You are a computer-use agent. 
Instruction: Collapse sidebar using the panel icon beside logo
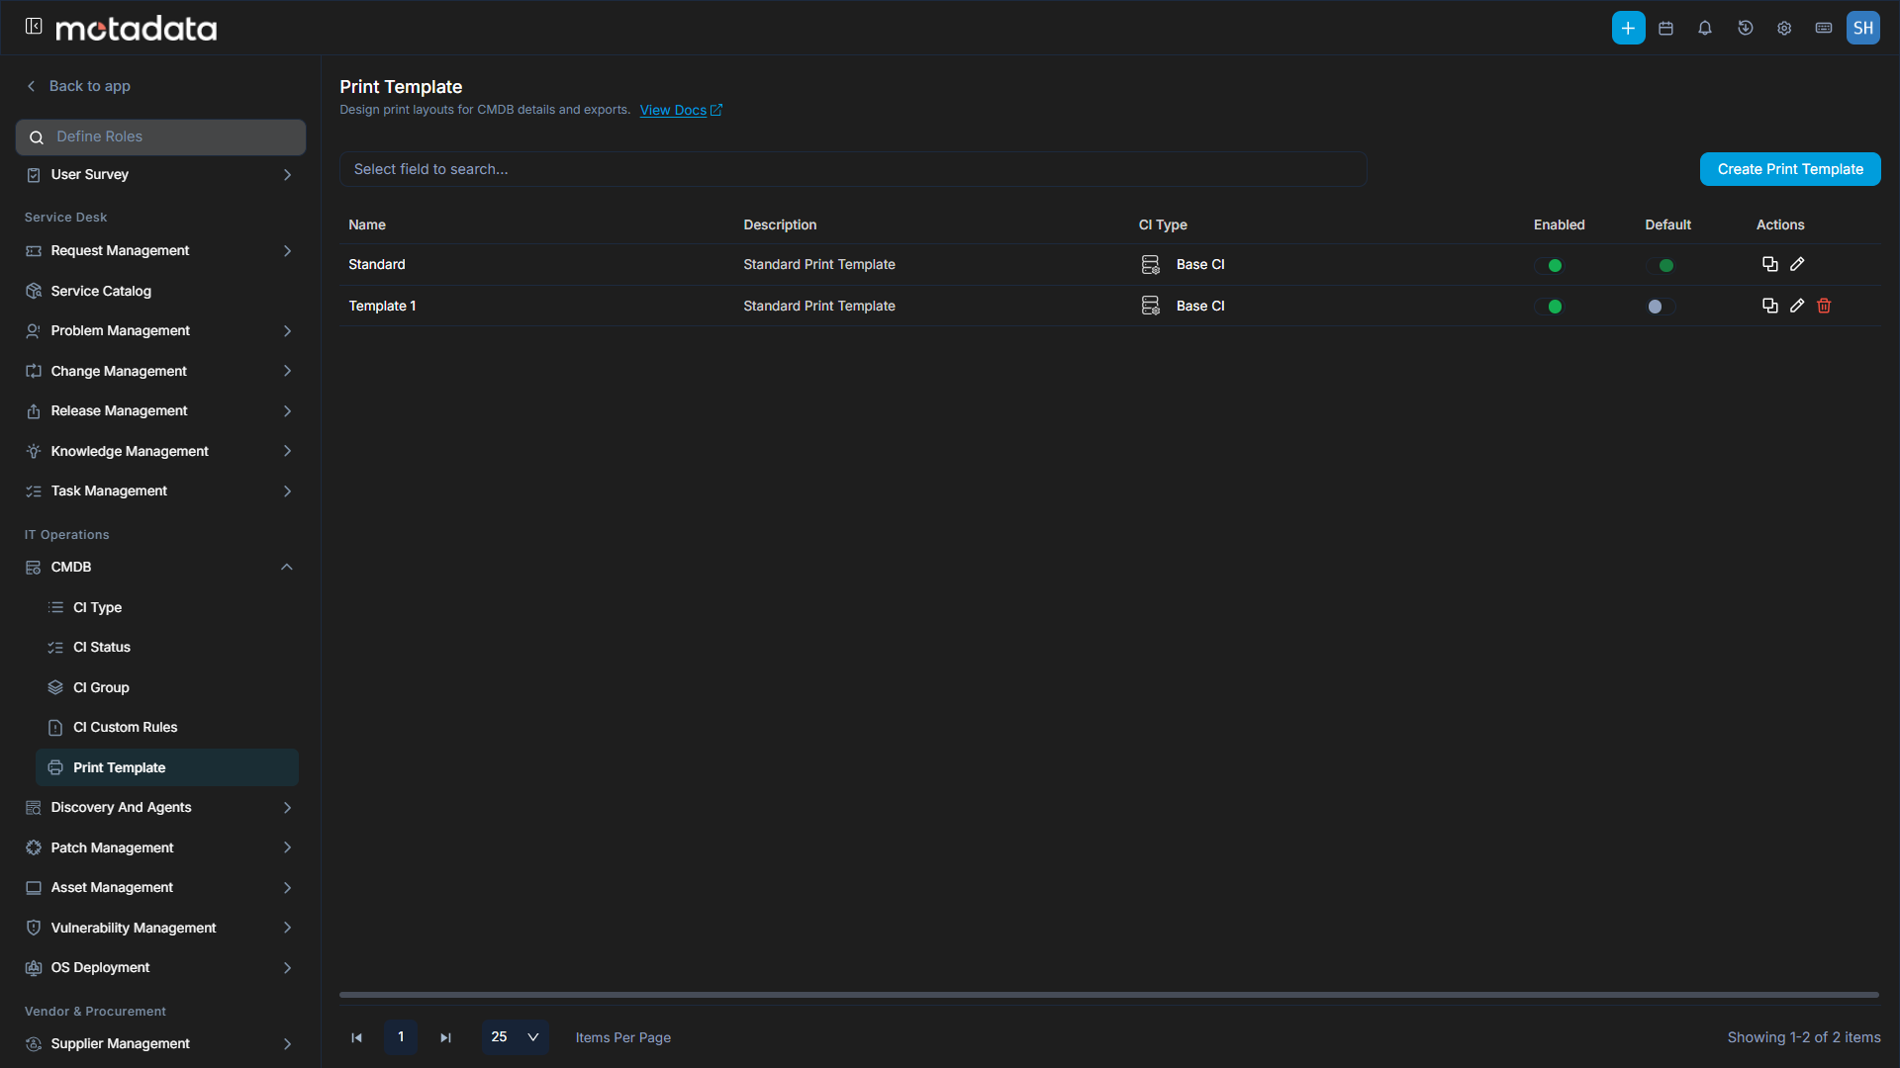point(34,27)
